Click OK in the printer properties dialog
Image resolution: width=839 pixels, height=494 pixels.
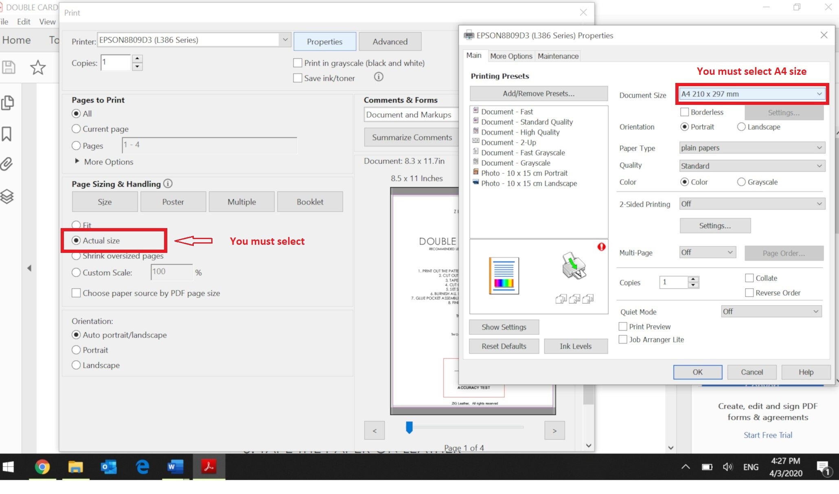pyautogui.click(x=697, y=372)
